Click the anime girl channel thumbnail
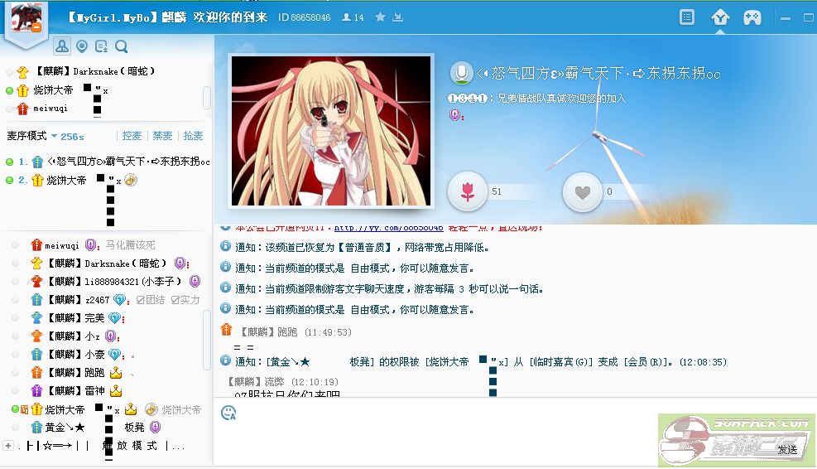The height and width of the screenshot is (469, 817). pos(331,131)
